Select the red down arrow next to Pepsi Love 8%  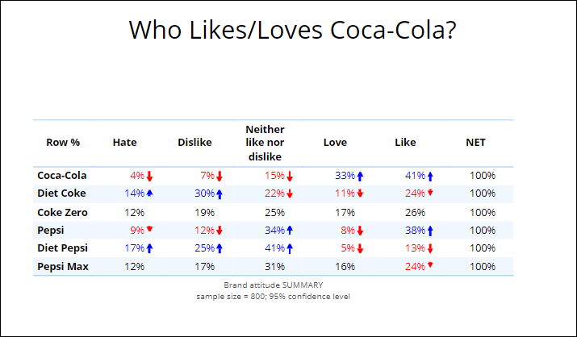coord(360,231)
